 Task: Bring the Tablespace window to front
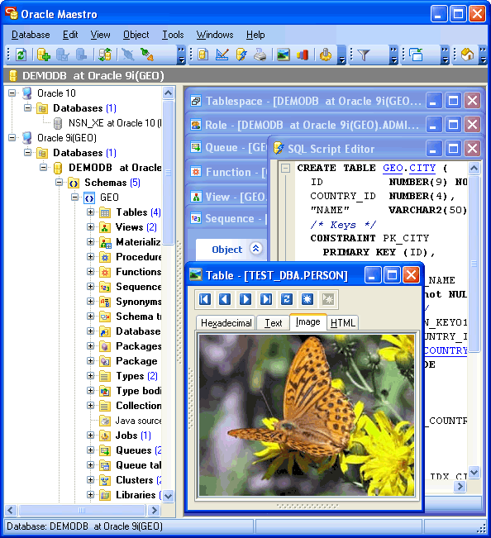coord(313,101)
